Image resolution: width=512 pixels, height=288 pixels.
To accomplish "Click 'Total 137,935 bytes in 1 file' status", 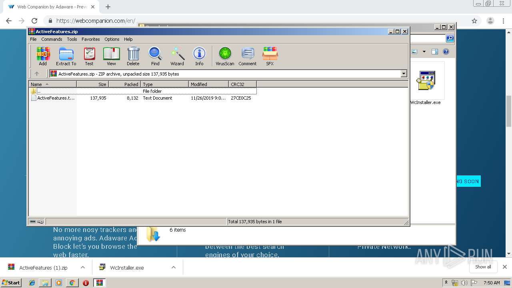I will pyautogui.click(x=255, y=222).
